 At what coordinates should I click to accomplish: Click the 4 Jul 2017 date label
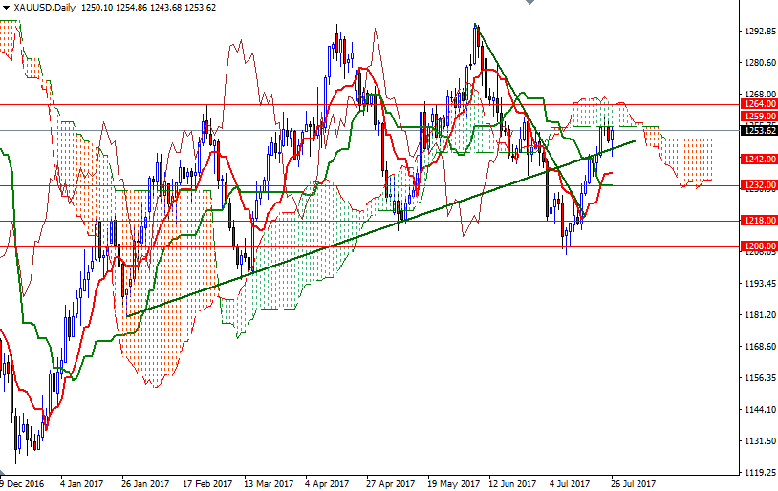coord(570,483)
